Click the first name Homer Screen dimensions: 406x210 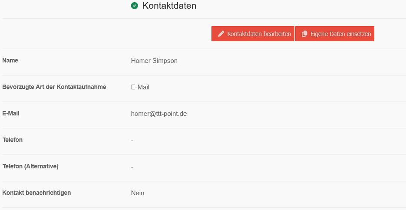click(x=141, y=61)
